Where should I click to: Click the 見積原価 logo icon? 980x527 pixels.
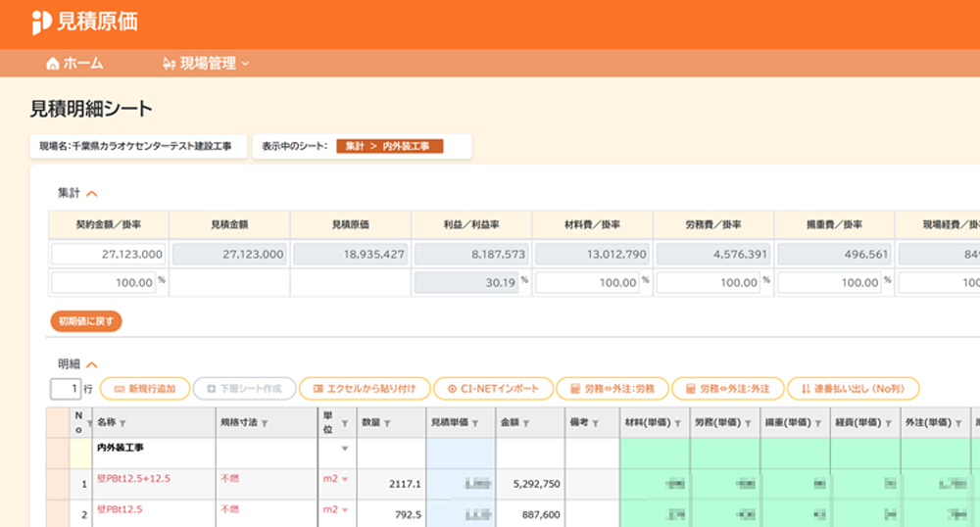[41, 22]
